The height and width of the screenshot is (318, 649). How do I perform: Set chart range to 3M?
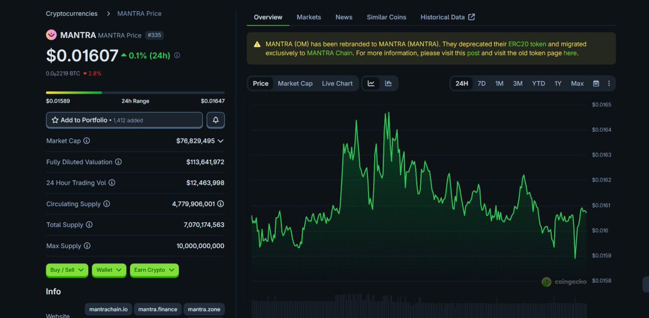tap(518, 83)
